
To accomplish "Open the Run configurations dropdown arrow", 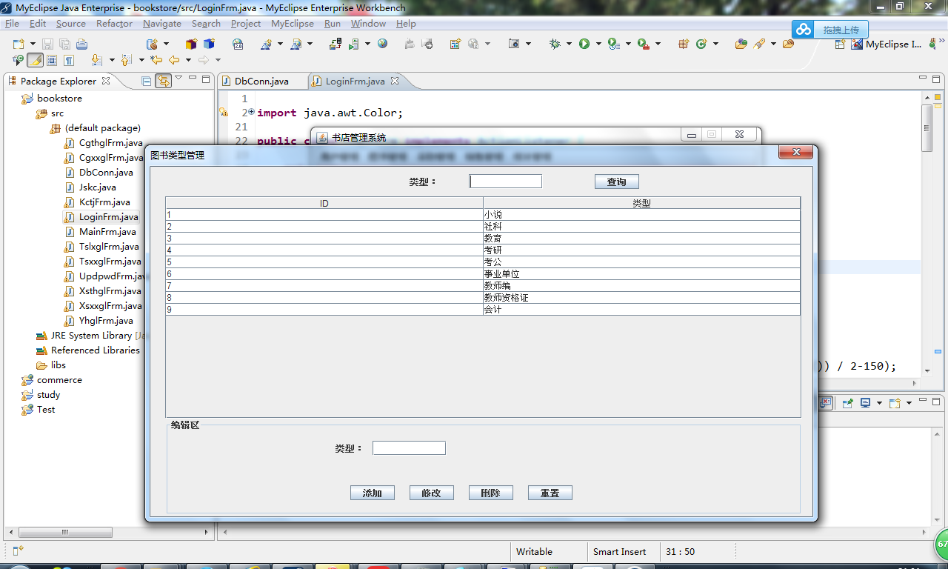I will coord(598,44).
